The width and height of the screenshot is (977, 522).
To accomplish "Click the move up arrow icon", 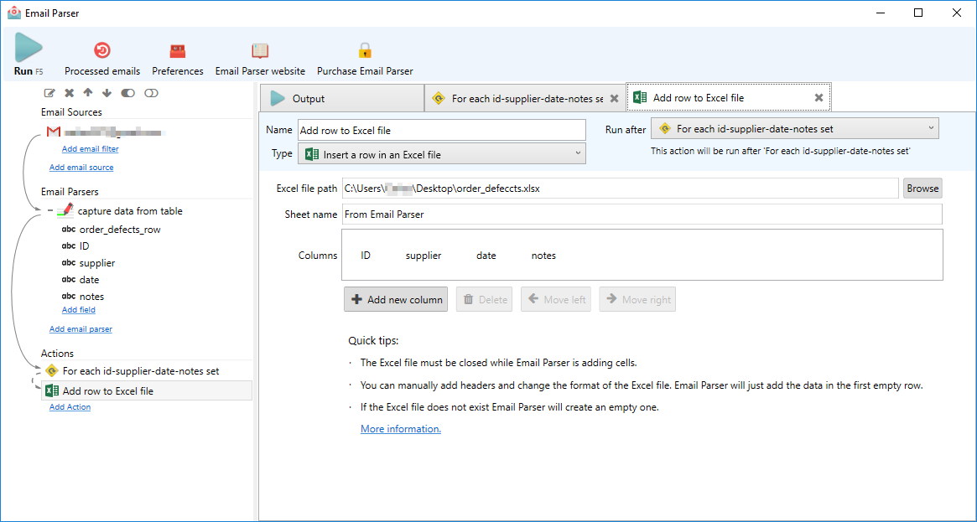I will (x=88, y=93).
